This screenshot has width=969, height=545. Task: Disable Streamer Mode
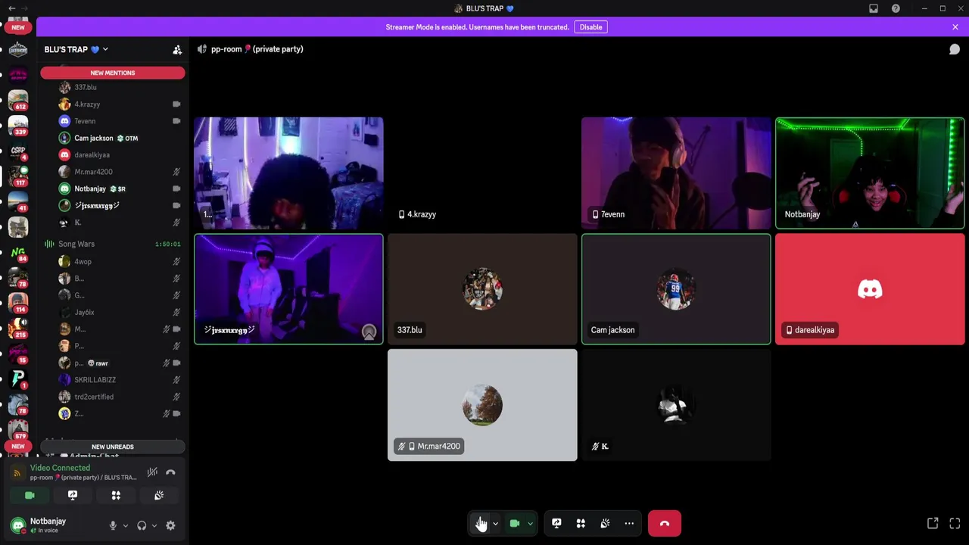coord(590,27)
